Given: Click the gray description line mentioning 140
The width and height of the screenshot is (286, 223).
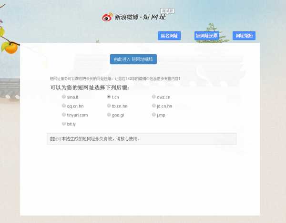Looking at the screenshot, I should pyautogui.click(x=115, y=78).
